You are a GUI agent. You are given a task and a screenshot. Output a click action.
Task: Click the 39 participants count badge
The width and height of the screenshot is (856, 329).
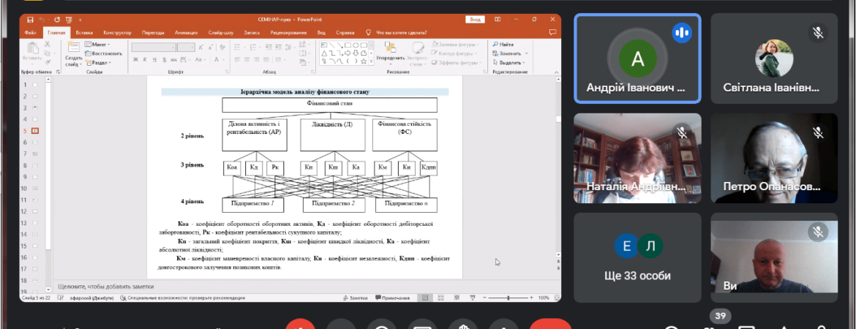point(721,316)
